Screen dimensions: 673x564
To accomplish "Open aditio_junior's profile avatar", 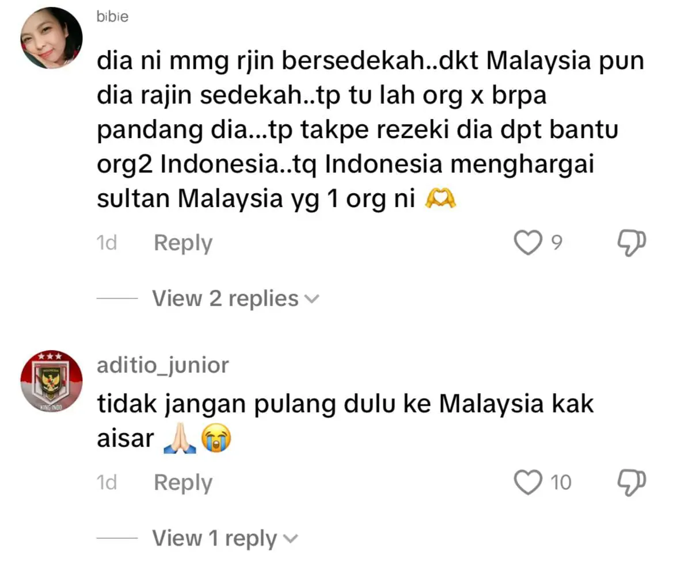I will 51,381.
